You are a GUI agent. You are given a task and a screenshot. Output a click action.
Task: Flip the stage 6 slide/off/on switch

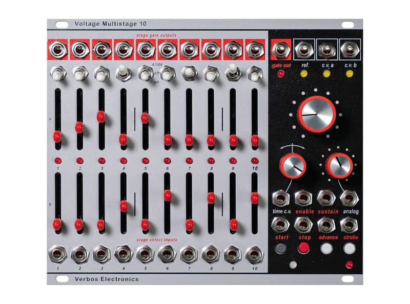pyautogui.click(x=167, y=74)
